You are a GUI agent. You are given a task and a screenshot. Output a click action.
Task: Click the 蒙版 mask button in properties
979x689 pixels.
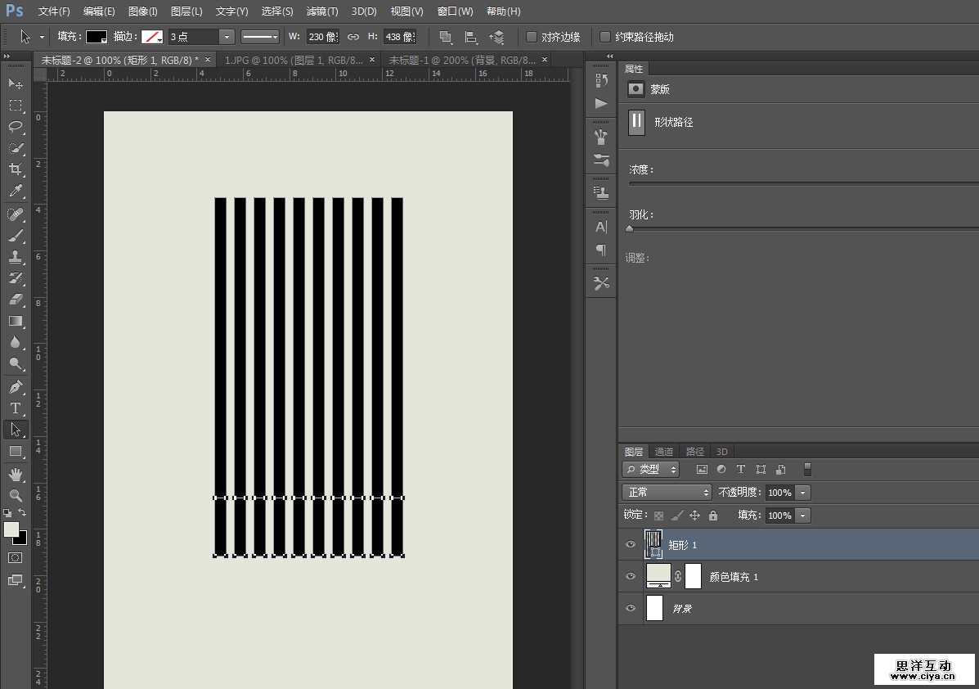[635, 89]
